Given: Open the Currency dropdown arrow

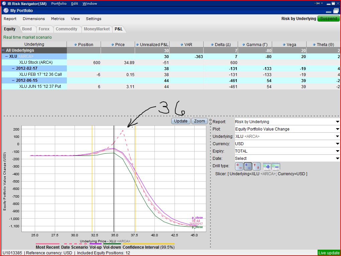Looking at the screenshot, I should tap(337, 144).
